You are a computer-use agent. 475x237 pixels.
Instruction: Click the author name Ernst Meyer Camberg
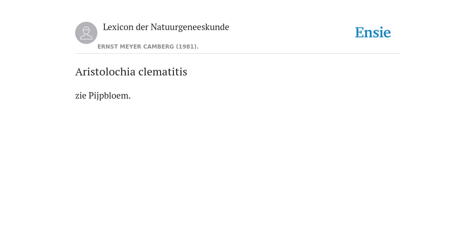(136, 47)
